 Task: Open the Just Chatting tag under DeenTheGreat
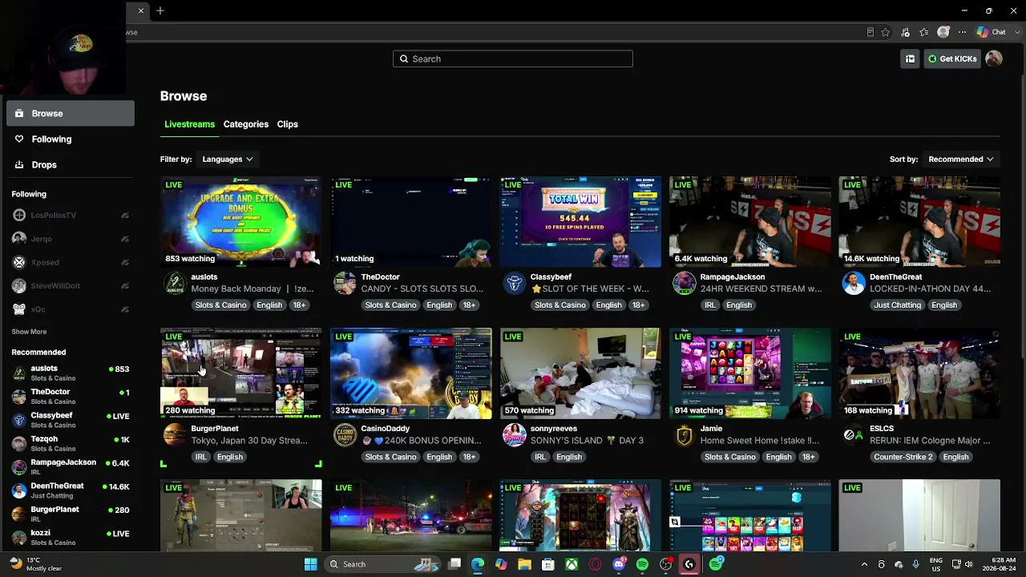[898, 305]
